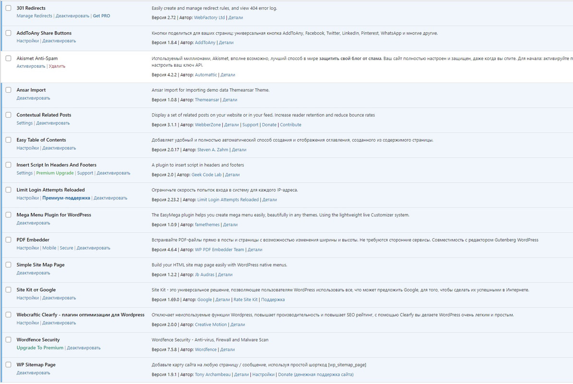
Task: Click the Donate link by WebberZone
Action: tap(269, 125)
